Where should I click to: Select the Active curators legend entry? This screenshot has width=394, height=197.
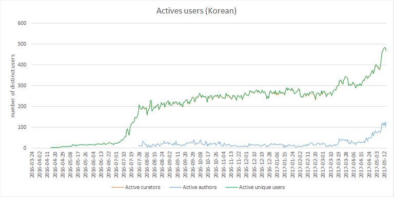click(x=135, y=187)
